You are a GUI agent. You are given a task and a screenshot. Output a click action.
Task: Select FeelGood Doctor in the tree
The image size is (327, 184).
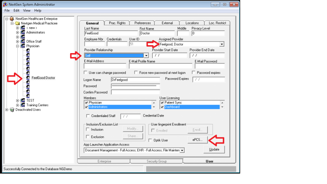click(x=43, y=78)
